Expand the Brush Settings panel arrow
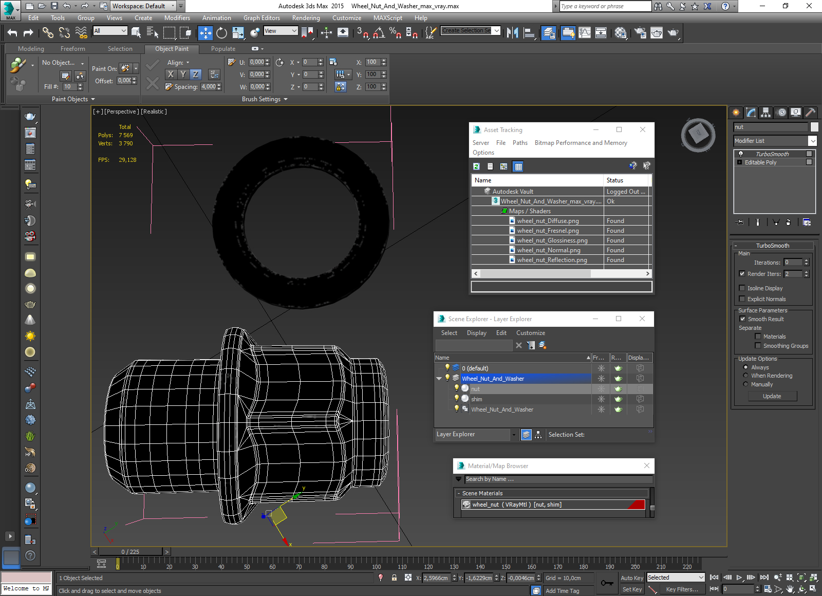The width and height of the screenshot is (822, 596). coord(286,99)
